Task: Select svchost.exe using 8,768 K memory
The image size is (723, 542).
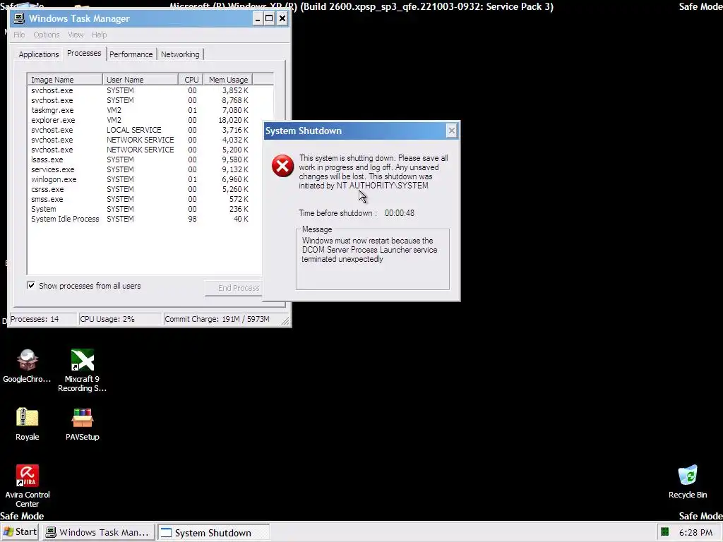Action: pos(140,100)
